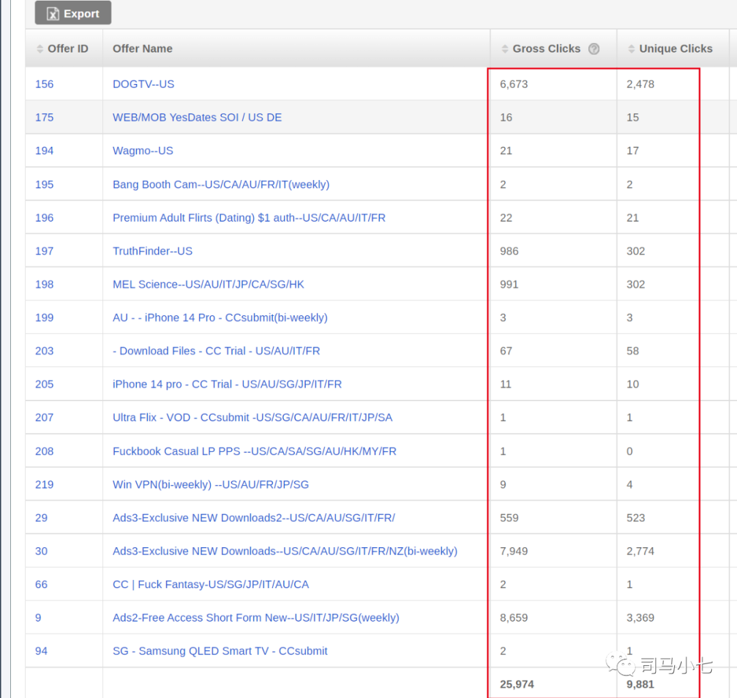Open offer ID 66 link

coord(42,584)
